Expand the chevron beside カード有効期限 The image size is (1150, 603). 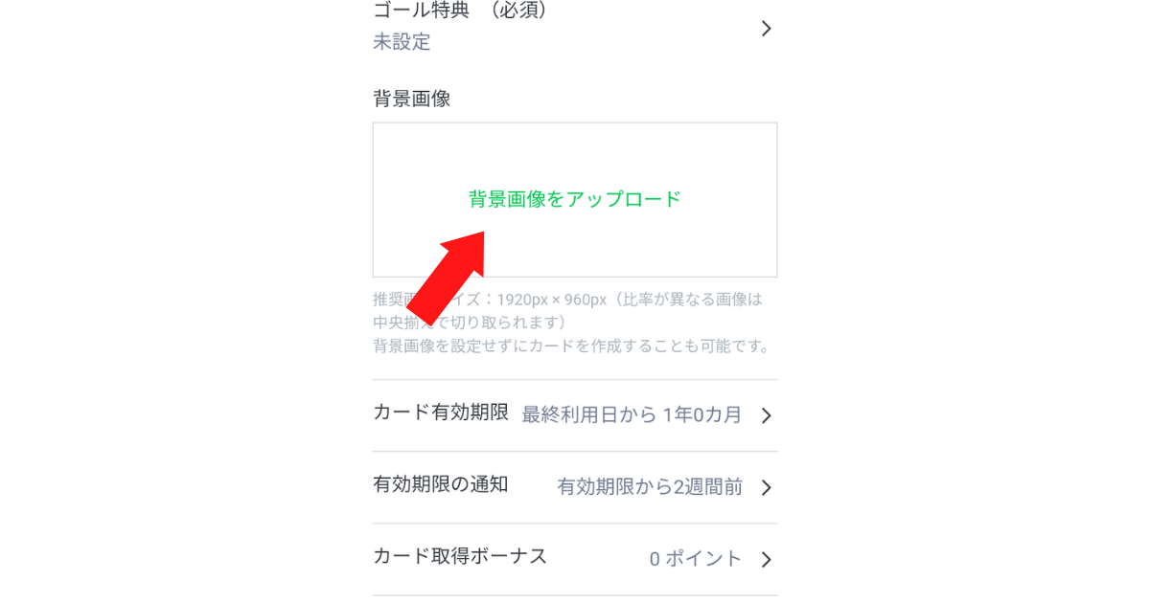tap(766, 415)
